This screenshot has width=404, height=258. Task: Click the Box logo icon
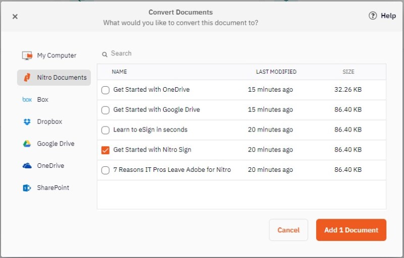pos(27,100)
